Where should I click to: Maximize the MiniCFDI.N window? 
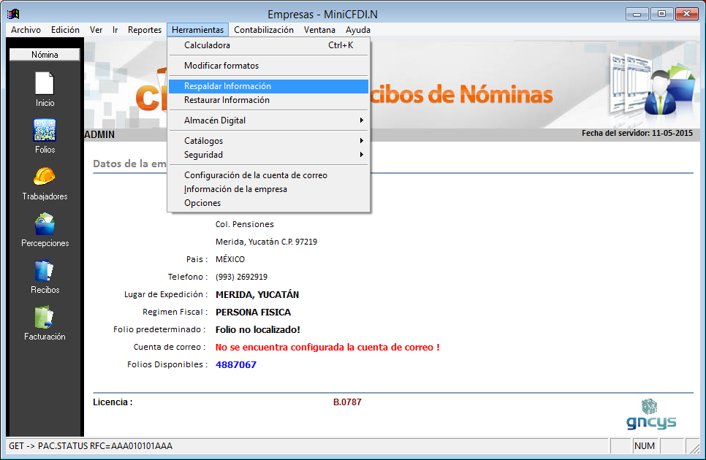[x=661, y=14]
